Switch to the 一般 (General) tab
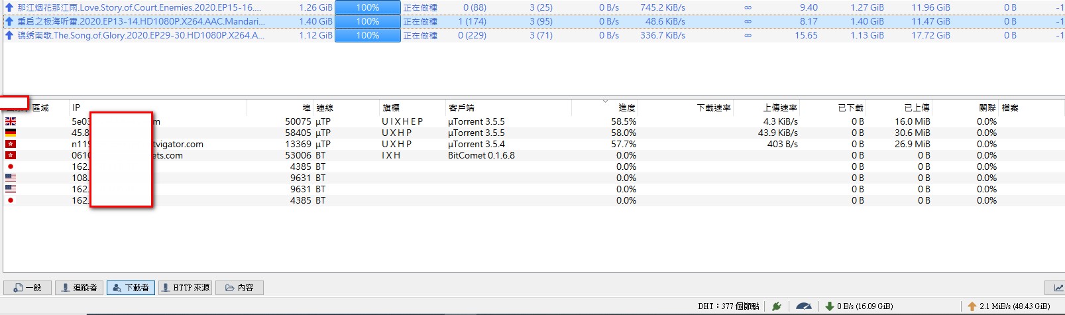1065x315 pixels. 28,287
